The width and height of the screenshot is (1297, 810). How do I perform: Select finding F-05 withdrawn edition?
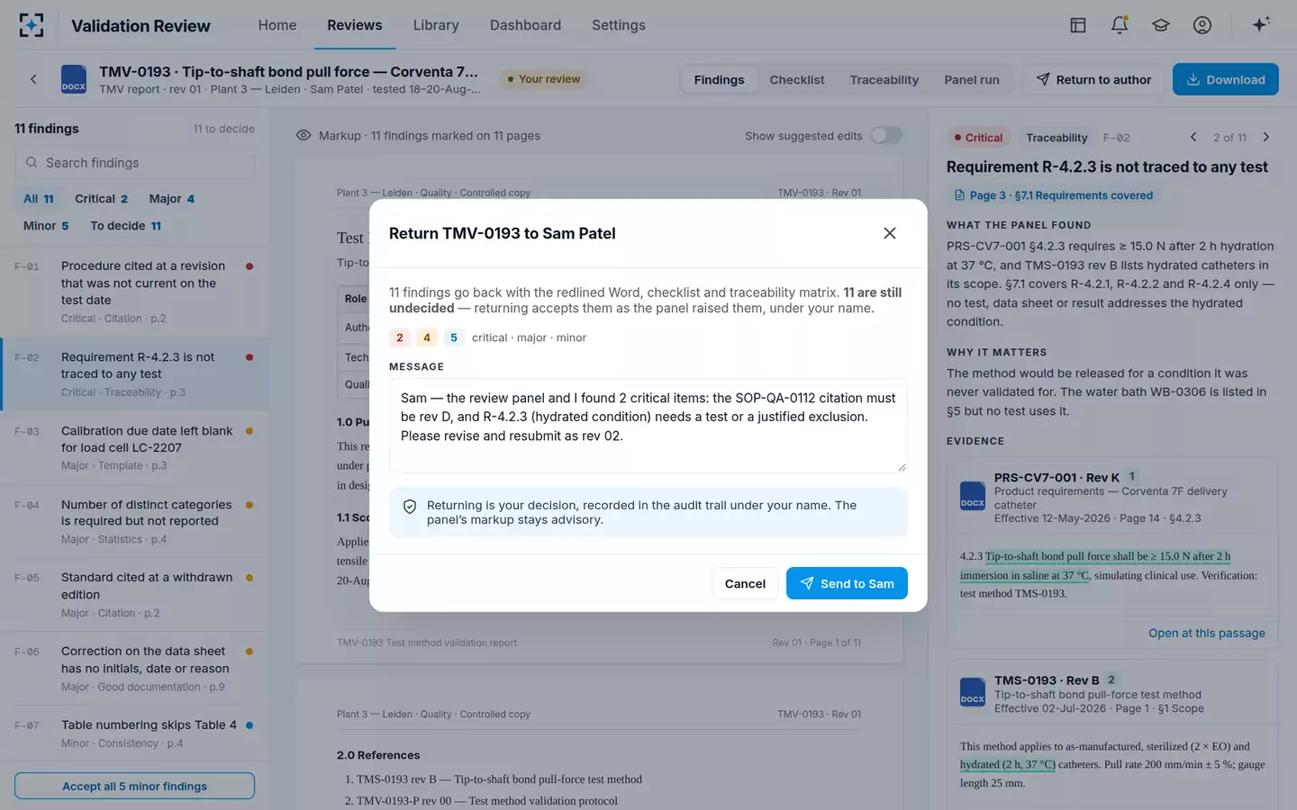(x=134, y=595)
